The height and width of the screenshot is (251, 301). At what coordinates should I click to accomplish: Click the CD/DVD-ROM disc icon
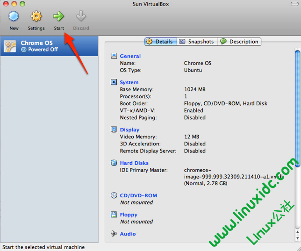(x=114, y=195)
